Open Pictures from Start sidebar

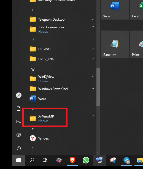tap(19, 122)
